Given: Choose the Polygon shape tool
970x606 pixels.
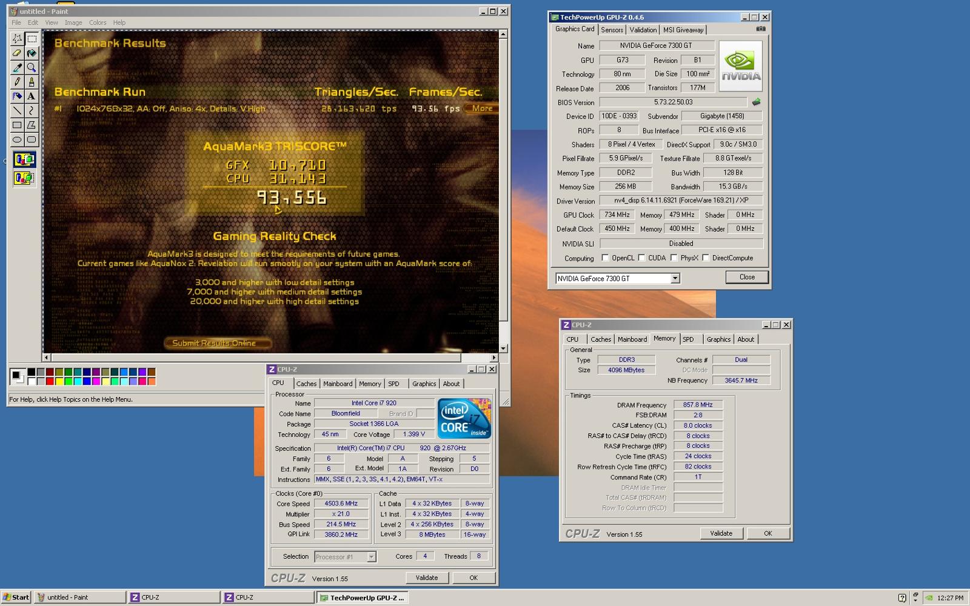Looking at the screenshot, I should (32, 125).
